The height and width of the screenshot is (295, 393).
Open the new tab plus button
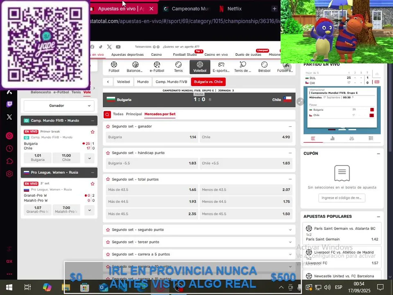[x=274, y=9]
